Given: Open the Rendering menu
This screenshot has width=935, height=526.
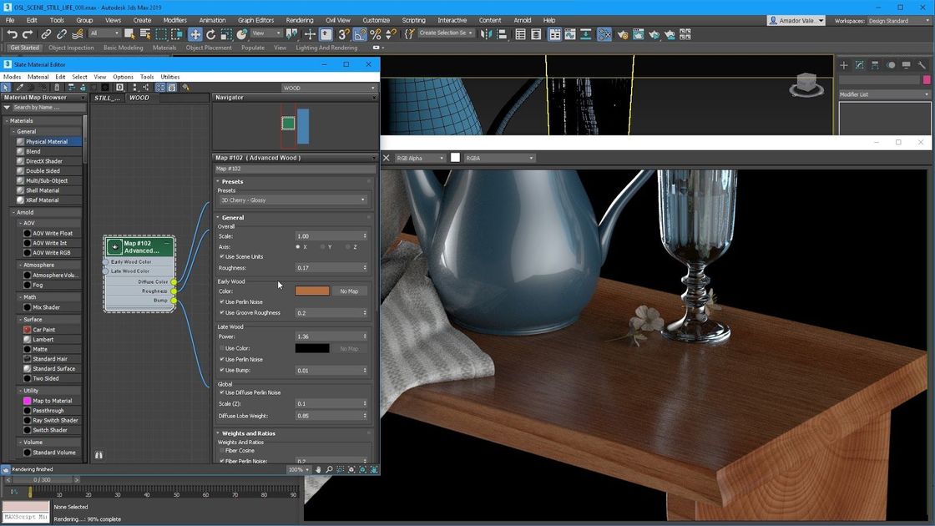Looking at the screenshot, I should (x=299, y=20).
